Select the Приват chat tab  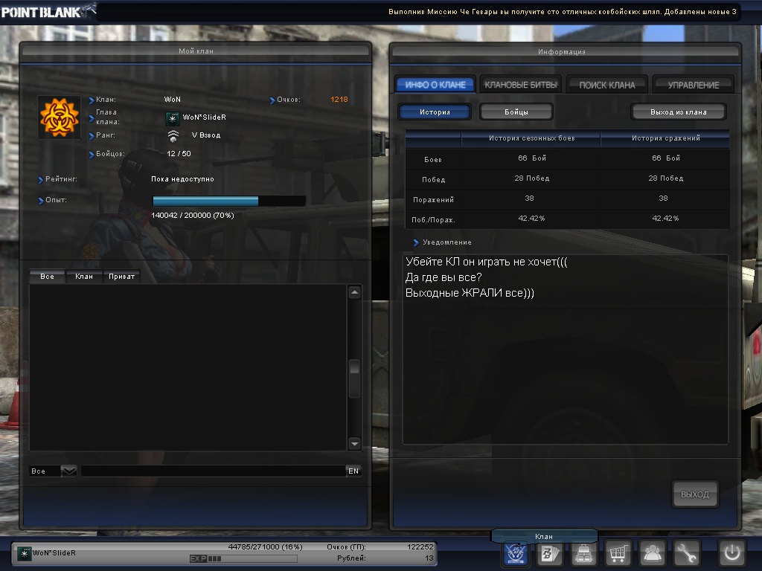coord(121,277)
